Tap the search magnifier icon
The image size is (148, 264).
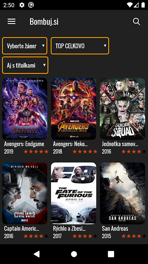coord(136,21)
